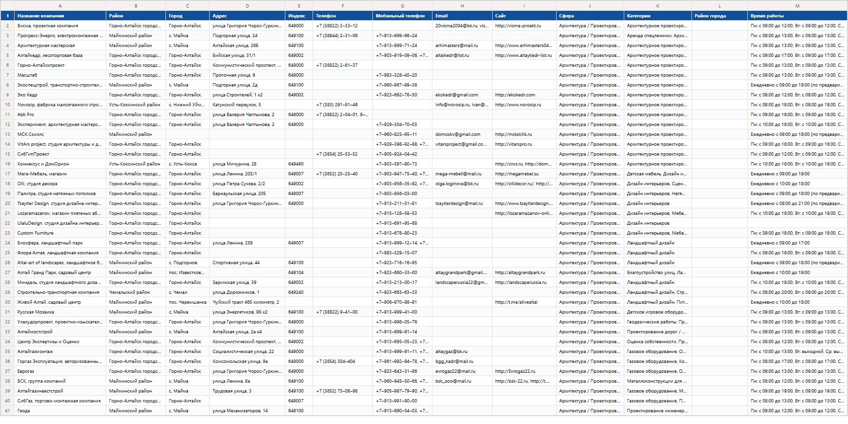Select address 'Заринская улица, 39'
Image resolution: width=848 pixels, height=424 pixels.
point(247,283)
